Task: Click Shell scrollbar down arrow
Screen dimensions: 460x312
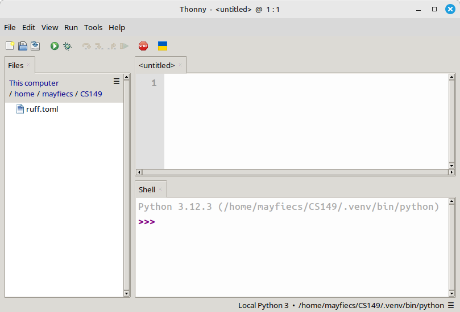Action: click(x=452, y=293)
